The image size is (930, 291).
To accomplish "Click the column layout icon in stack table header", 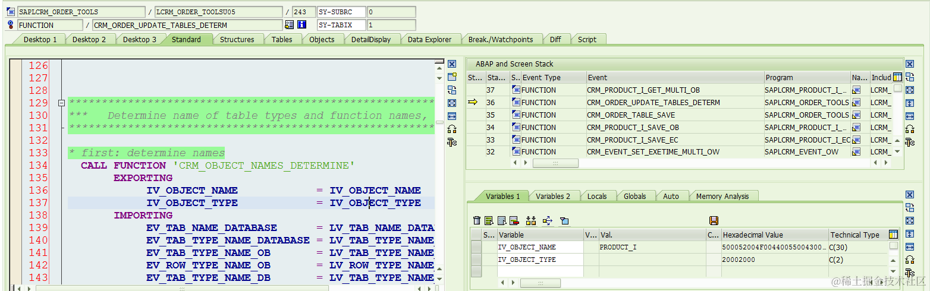I will pos(897,77).
